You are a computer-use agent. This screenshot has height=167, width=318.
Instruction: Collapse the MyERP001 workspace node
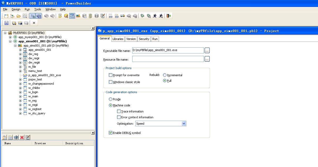tap(5, 33)
